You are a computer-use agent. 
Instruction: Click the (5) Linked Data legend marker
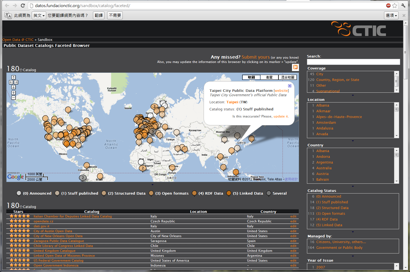coord(229,193)
